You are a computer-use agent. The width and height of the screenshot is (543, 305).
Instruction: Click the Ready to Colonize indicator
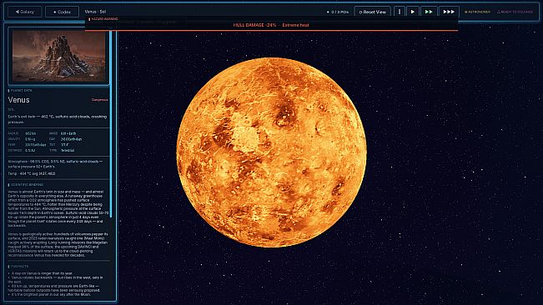point(515,12)
